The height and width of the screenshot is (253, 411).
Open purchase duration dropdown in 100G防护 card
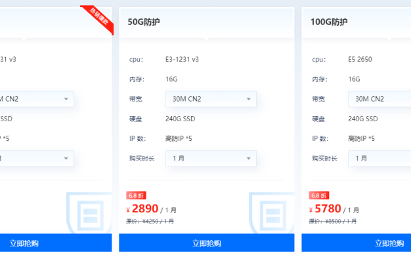pos(379,158)
